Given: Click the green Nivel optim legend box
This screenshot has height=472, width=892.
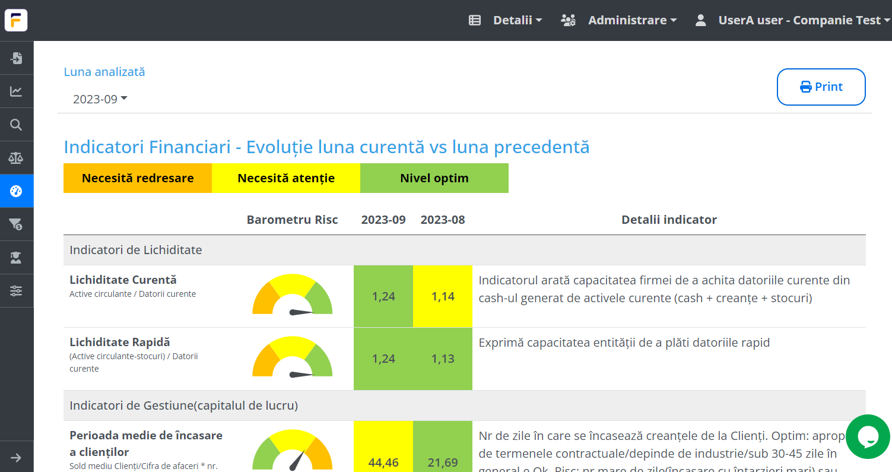Looking at the screenshot, I should 434,178.
